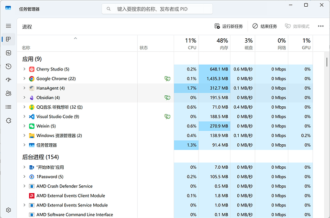
Task: Expand the Obsidian process group
Action: (24, 97)
